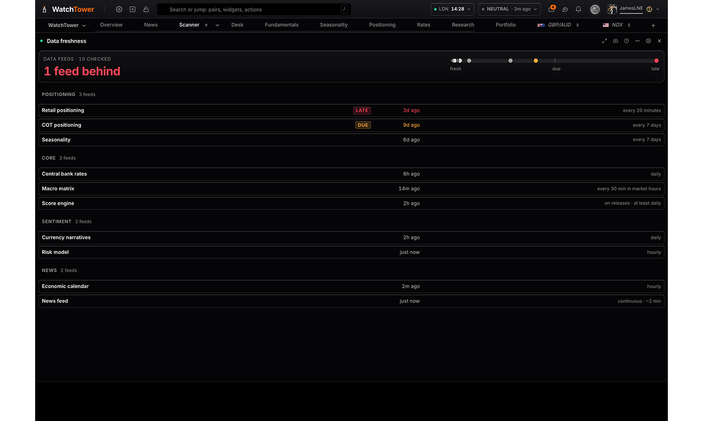
Task: Take a snapshot of the Data freshness panel
Action: pos(615,41)
